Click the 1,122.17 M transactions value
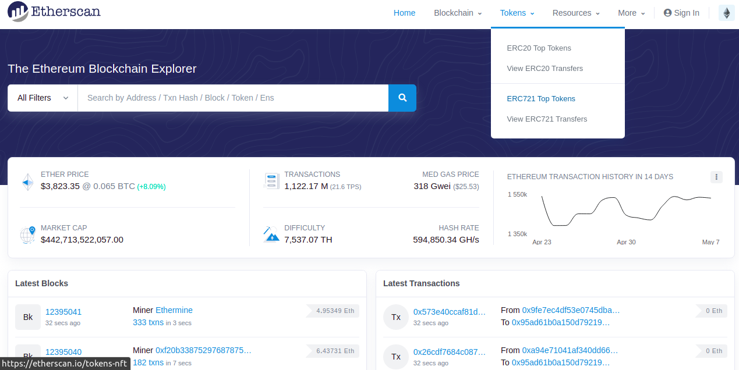Image resolution: width=739 pixels, height=370 pixels. coord(306,186)
